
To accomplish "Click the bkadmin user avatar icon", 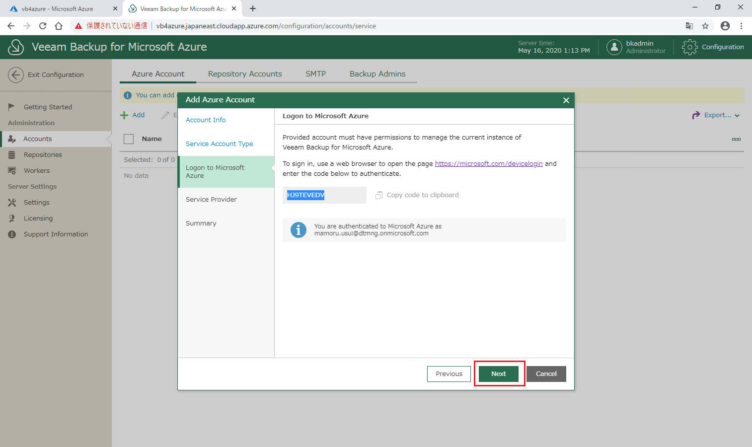I will pyautogui.click(x=614, y=47).
